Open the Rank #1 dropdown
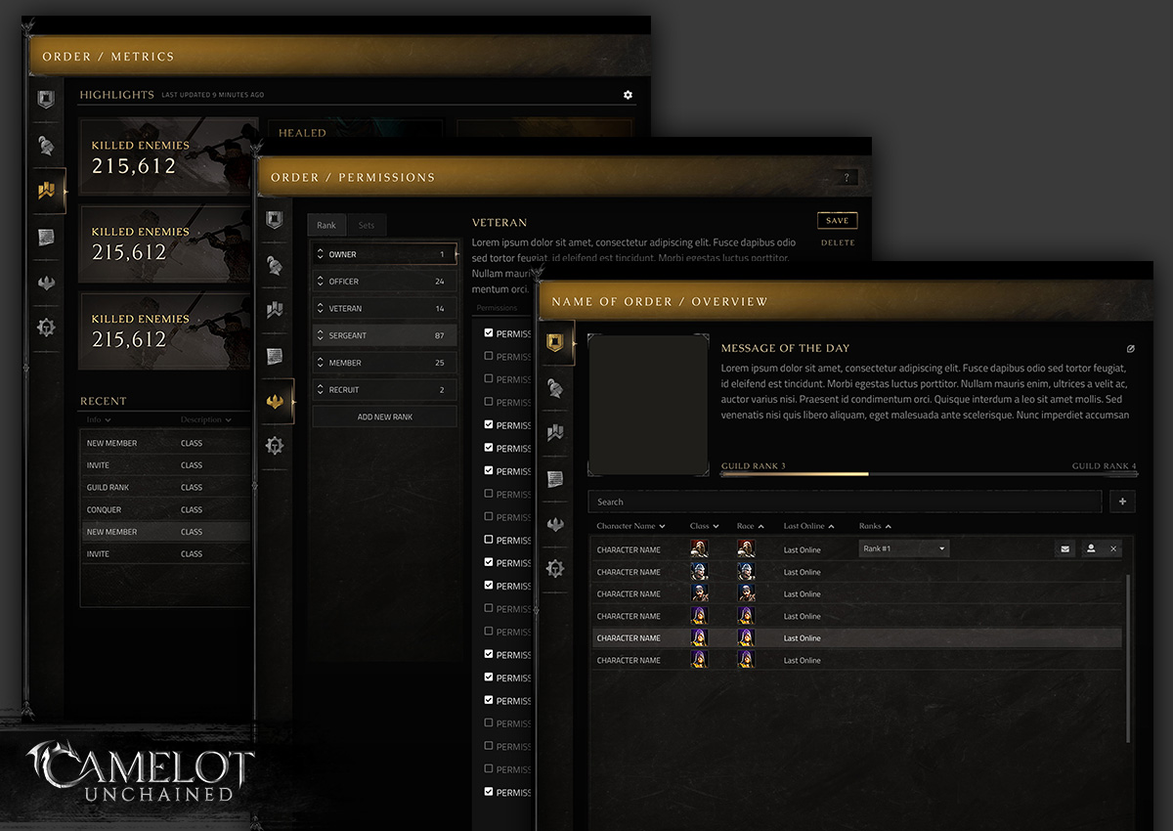Screen dimensions: 1173x831 click(904, 549)
